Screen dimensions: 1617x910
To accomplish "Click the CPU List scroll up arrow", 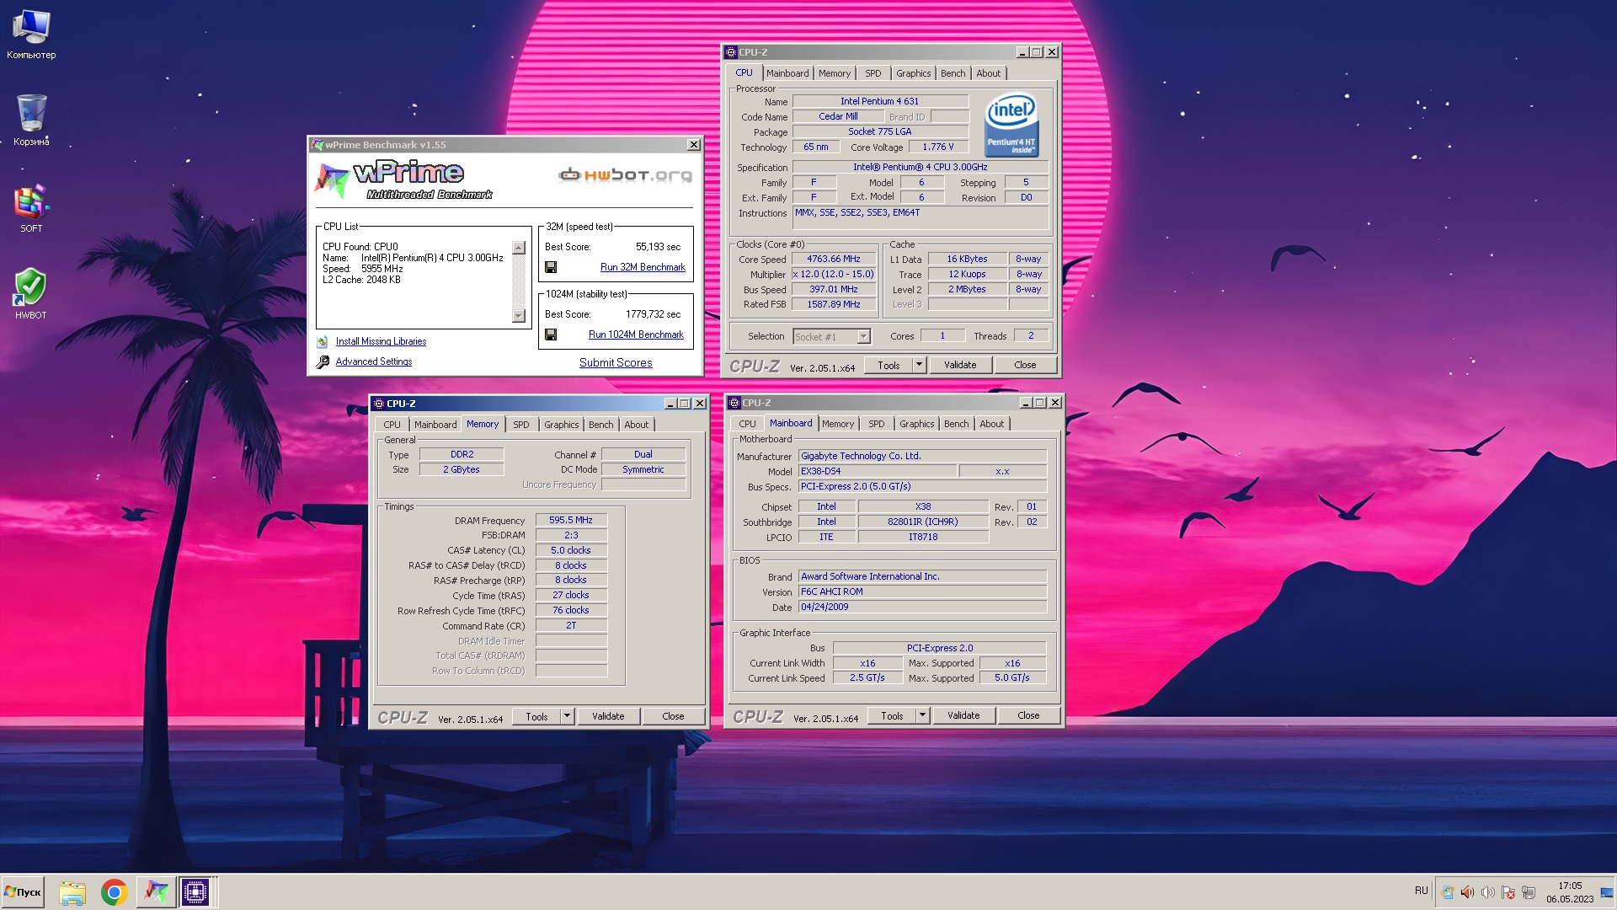I will (519, 248).
